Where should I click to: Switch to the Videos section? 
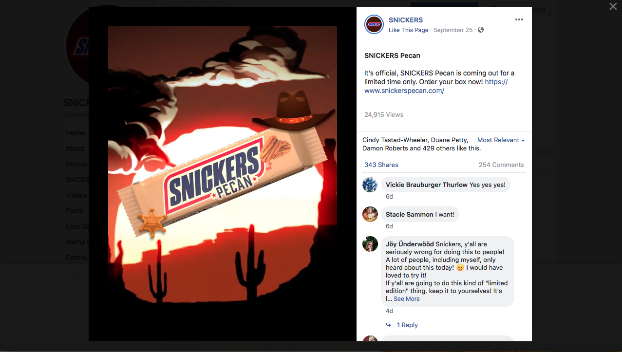pyautogui.click(x=76, y=195)
